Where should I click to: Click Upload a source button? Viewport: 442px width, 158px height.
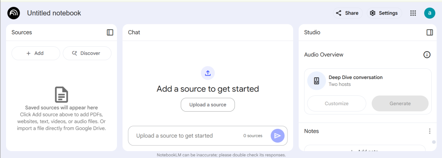208,105
